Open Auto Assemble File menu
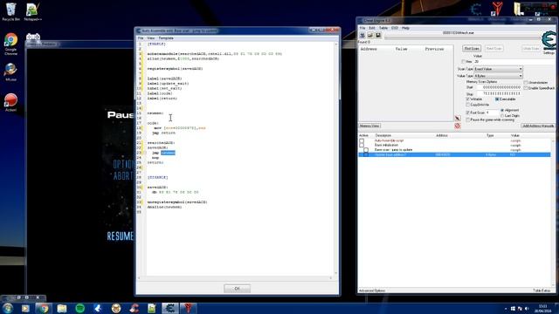The width and height of the screenshot is (559, 314). (141, 38)
